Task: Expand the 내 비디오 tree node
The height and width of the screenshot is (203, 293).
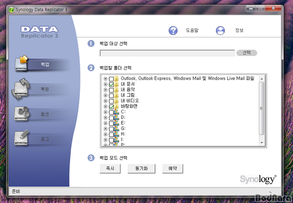Action: 105,101
